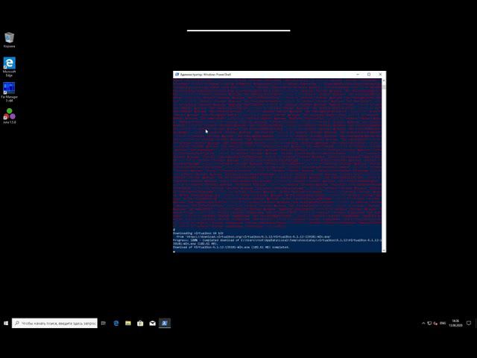Open File Explorer from the taskbar
The width and height of the screenshot is (477, 358).
128,323
